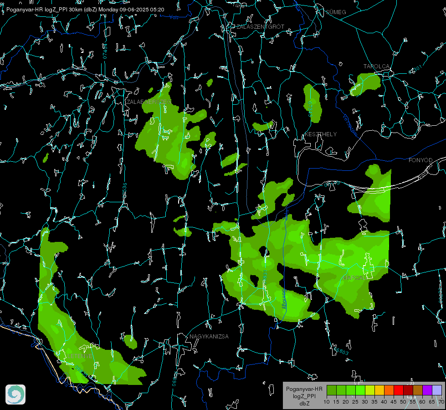Click the '40' tick value on the legend scale
446x410 pixels.
[x=384, y=402]
